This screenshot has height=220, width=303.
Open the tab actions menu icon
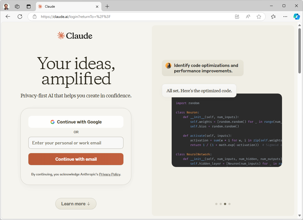point(29,6)
